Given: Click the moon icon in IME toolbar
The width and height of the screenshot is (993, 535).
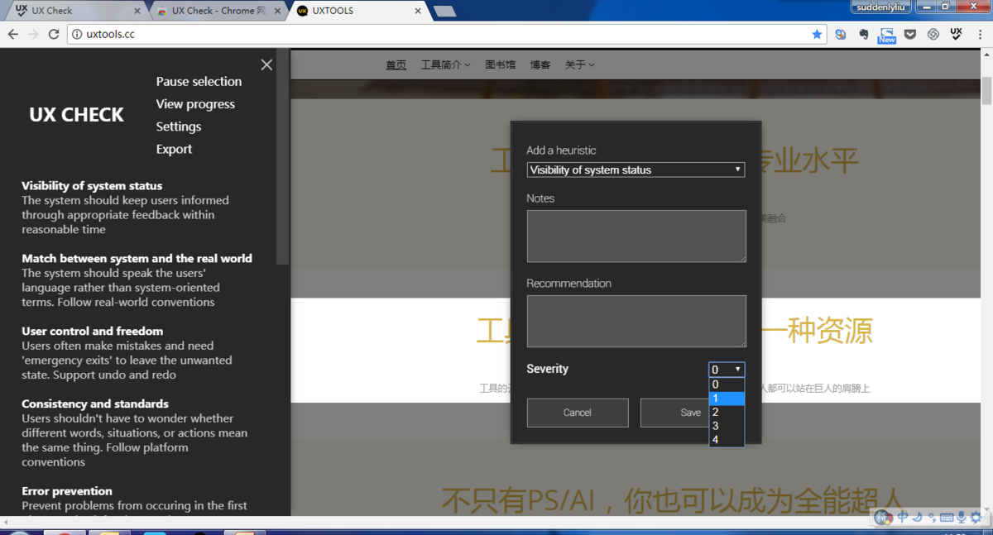Looking at the screenshot, I should 917,518.
